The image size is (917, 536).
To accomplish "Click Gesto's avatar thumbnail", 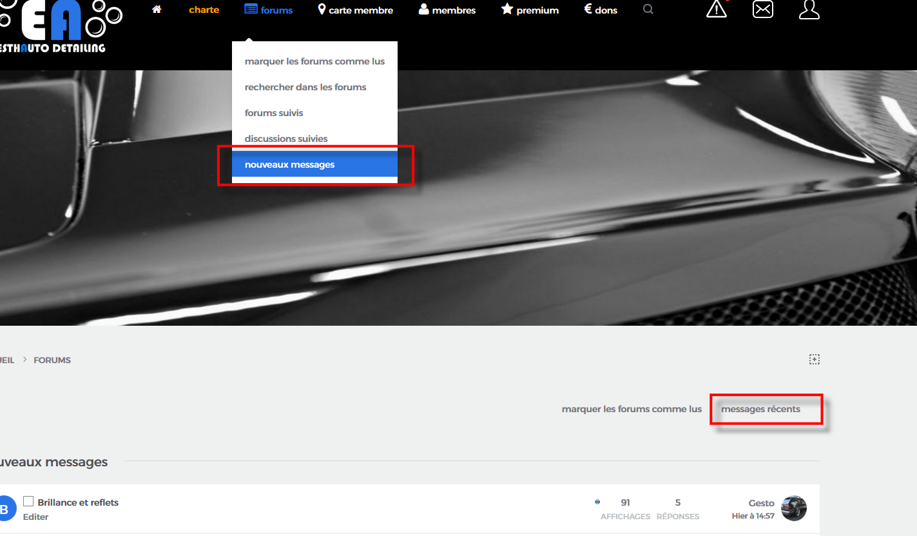I will (x=794, y=508).
